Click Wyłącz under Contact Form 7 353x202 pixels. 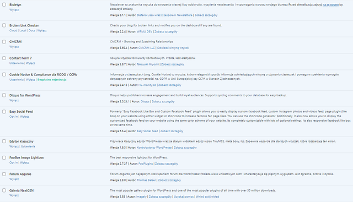coord(31,63)
